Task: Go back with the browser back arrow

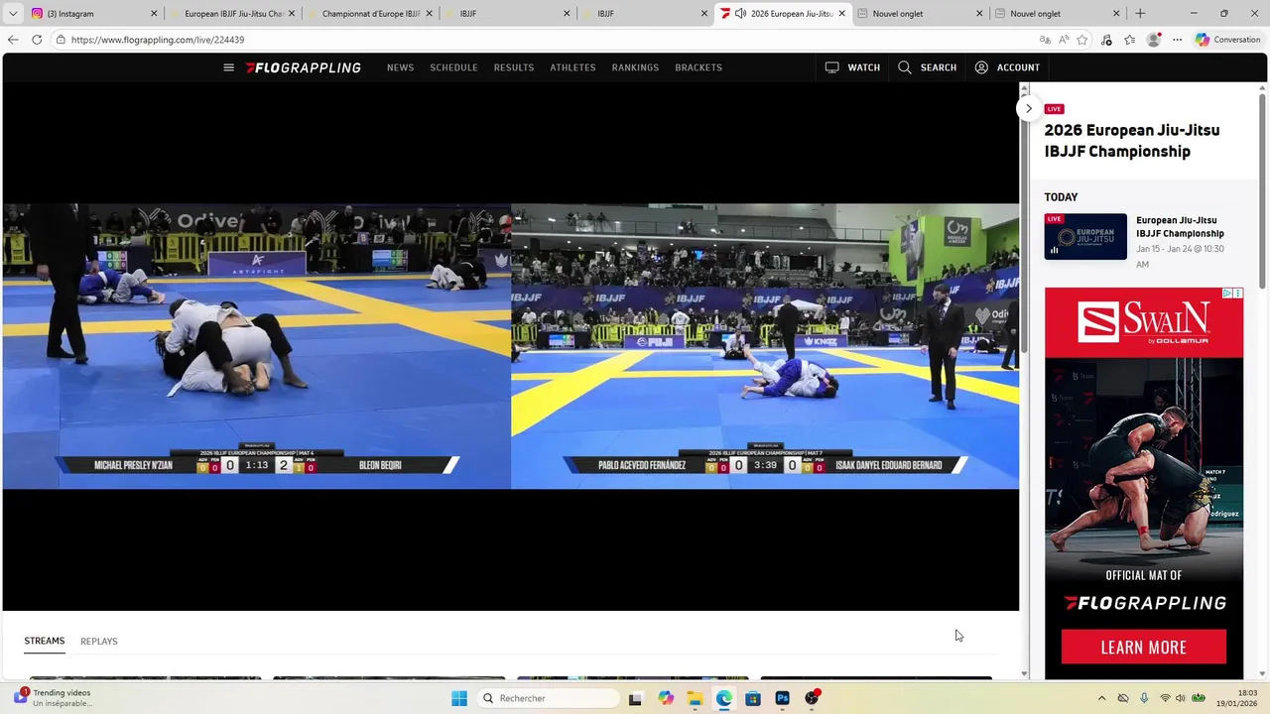Action: coord(13,40)
